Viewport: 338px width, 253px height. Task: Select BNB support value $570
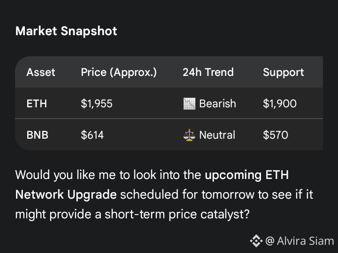pos(276,135)
